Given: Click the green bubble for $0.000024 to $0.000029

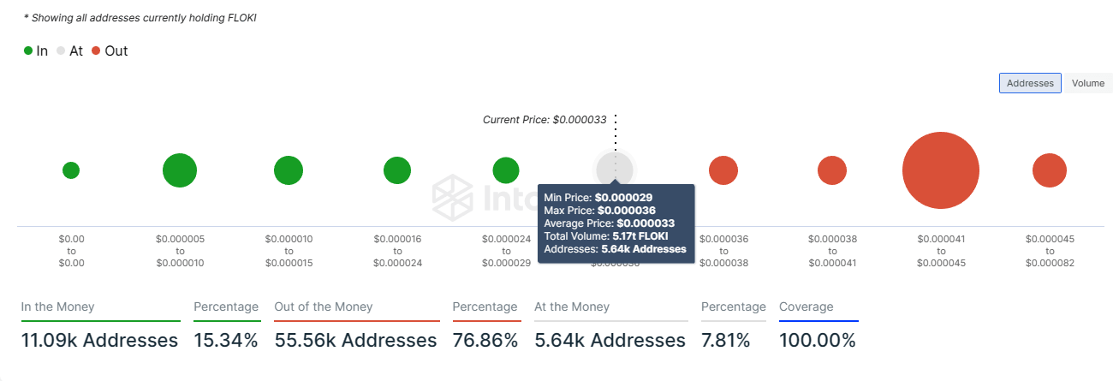Looking at the screenshot, I should [506, 170].
